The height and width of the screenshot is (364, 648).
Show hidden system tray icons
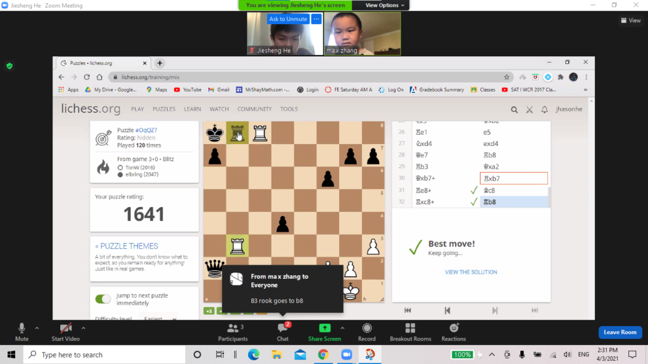[492, 355]
